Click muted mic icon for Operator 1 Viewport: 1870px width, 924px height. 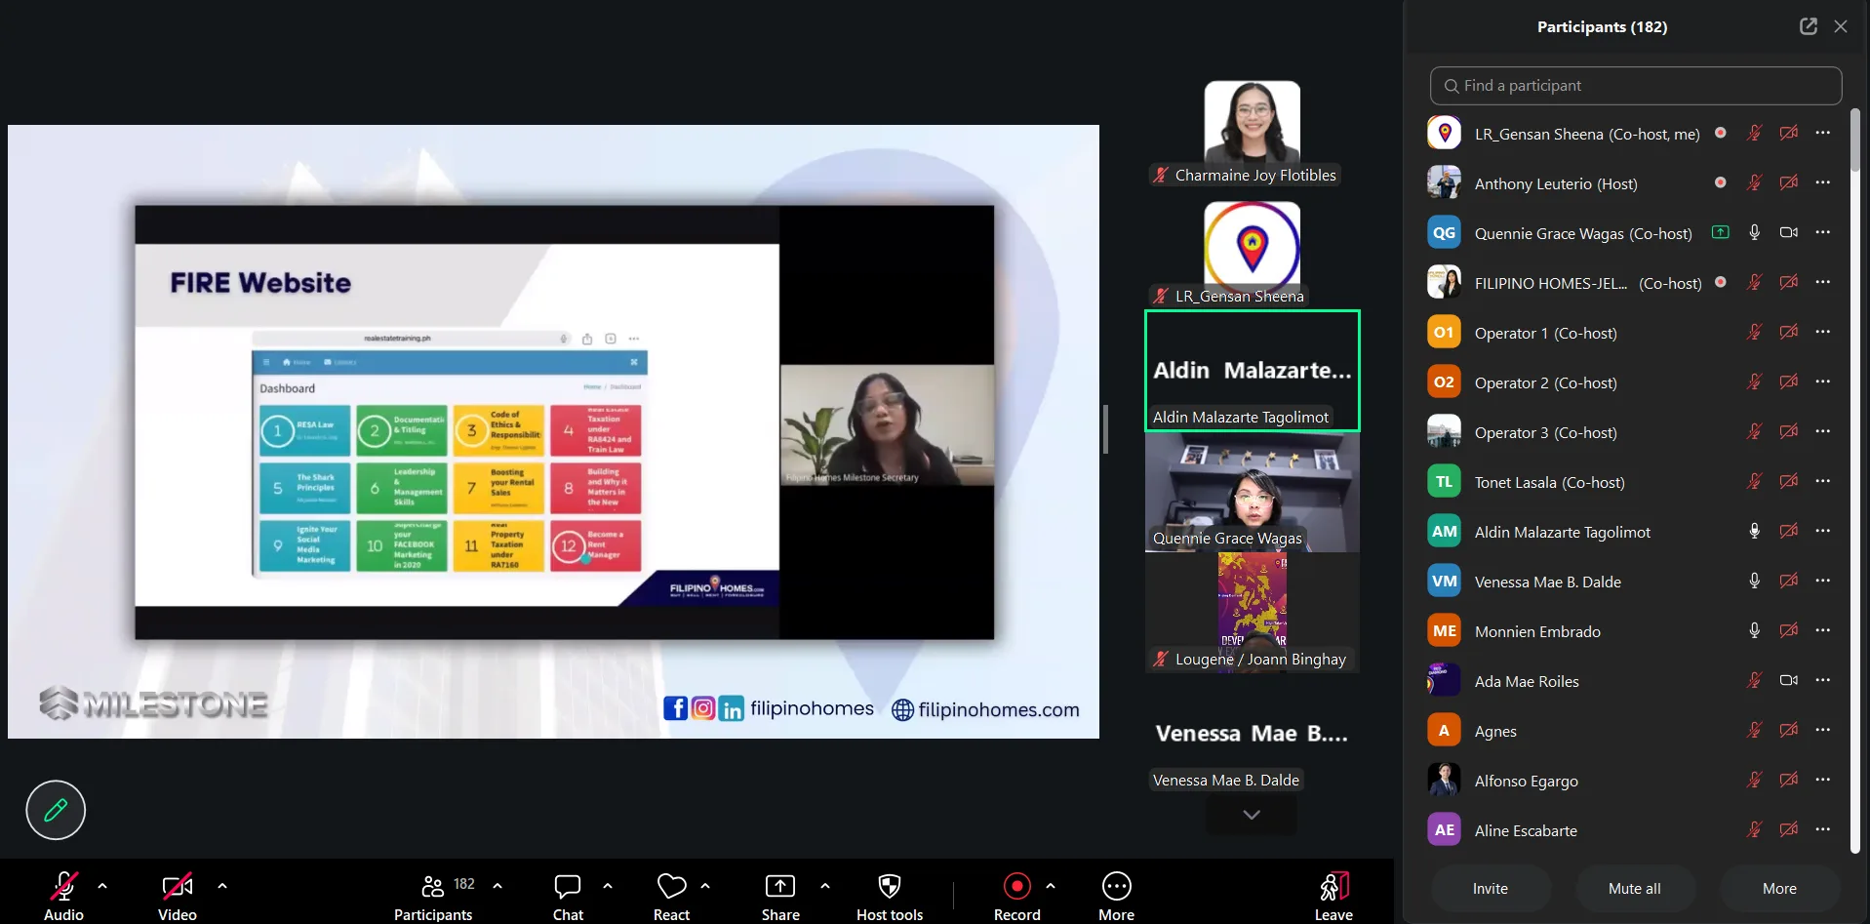(1755, 332)
